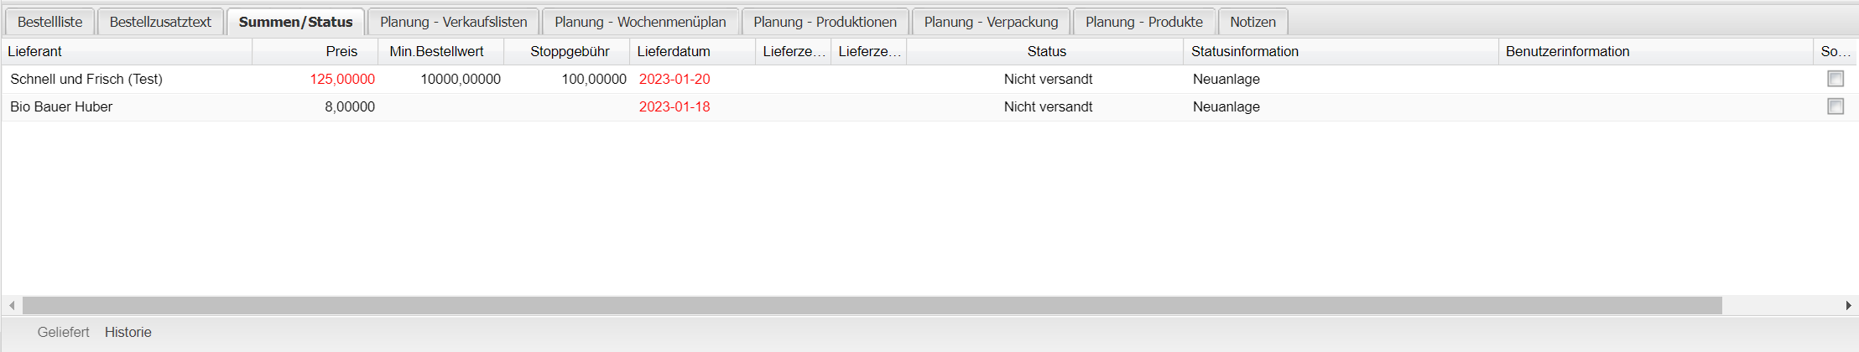The height and width of the screenshot is (352, 1859).
Task: Sort by the Preis column header
Action: (341, 51)
